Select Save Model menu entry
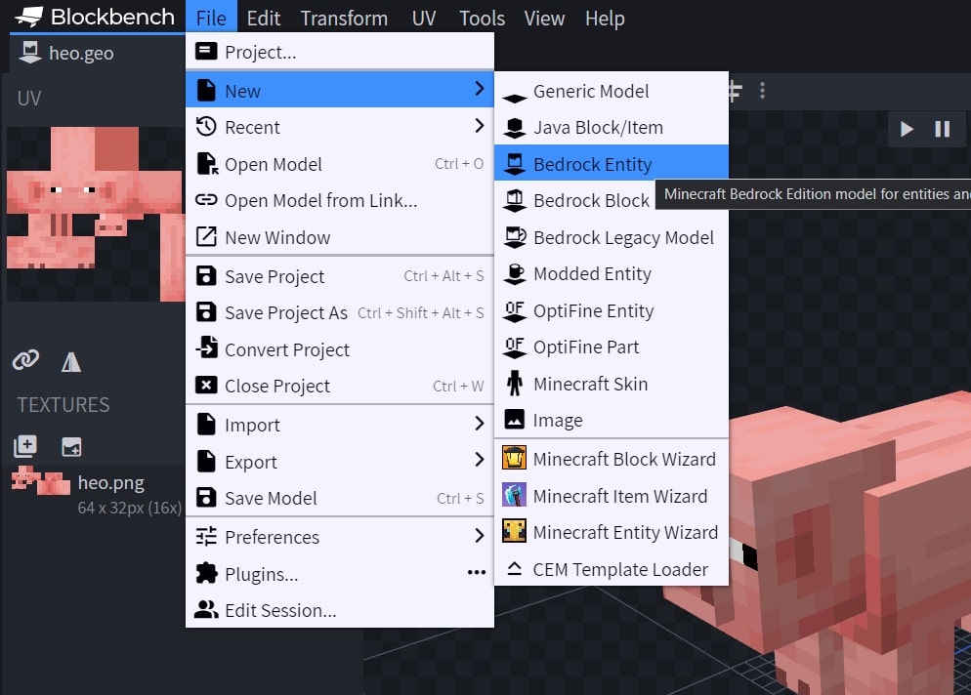The height and width of the screenshot is (695, 971). coord(339,498)
